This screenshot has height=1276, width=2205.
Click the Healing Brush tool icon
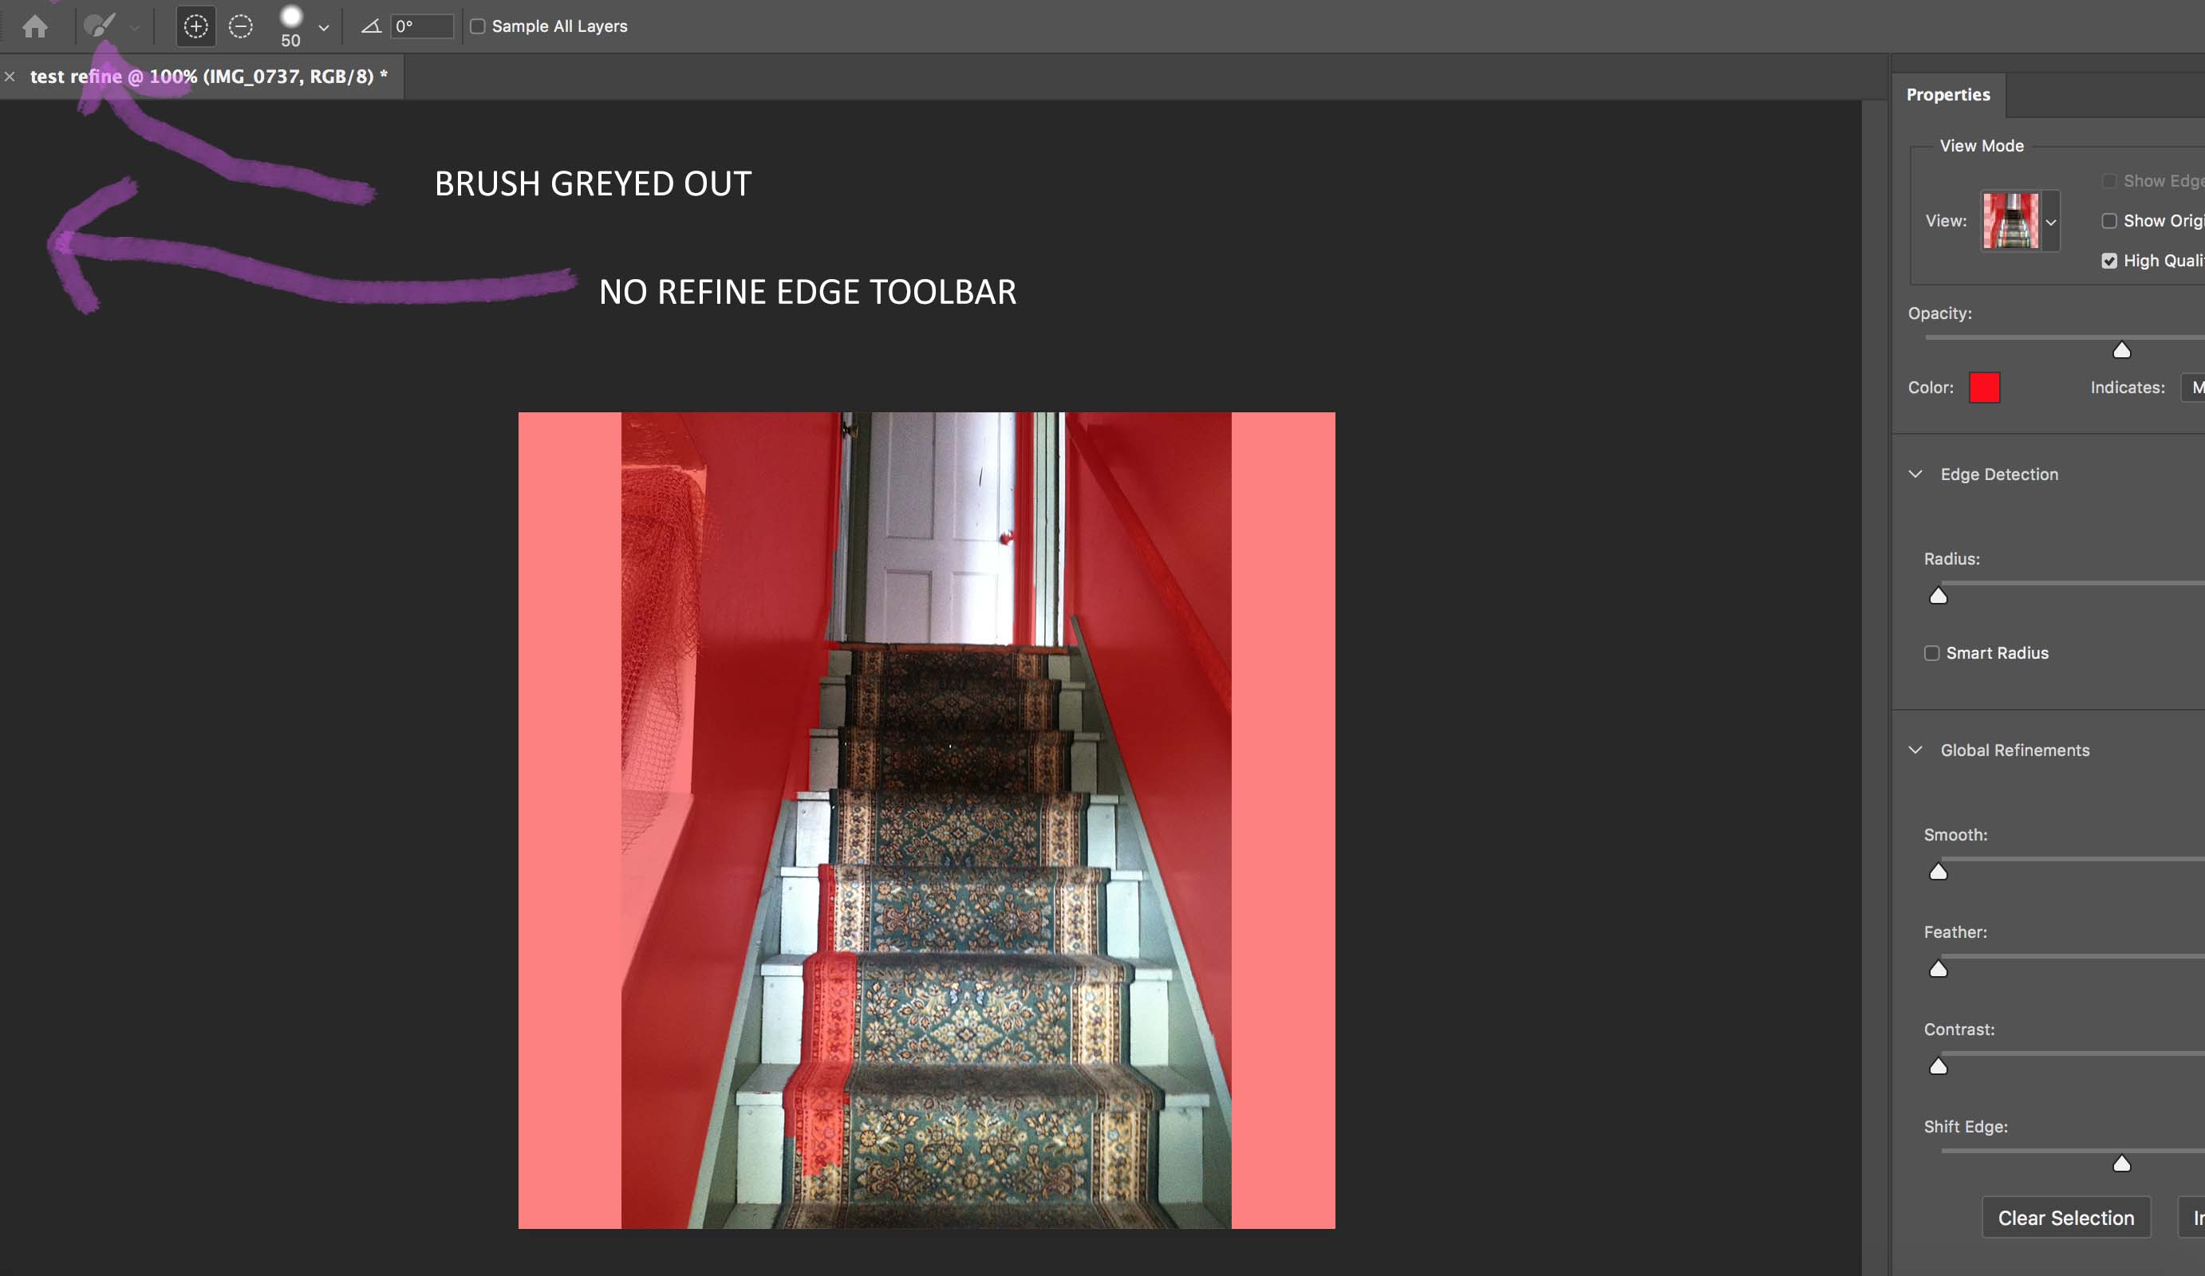click(101, 24)
